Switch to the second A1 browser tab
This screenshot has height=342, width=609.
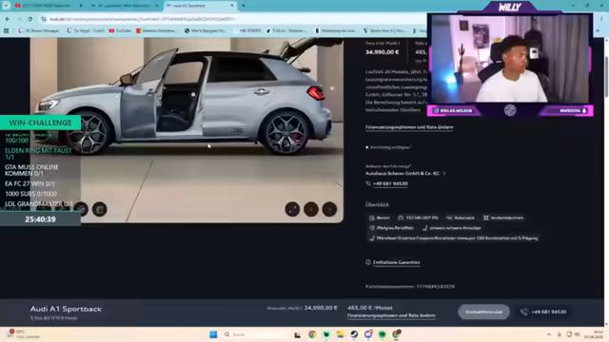tap(125, 6)
